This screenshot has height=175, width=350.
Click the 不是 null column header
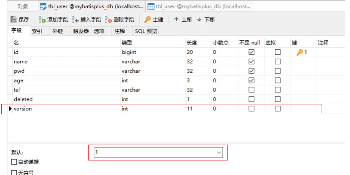pyautogui.click(x=251, y=43)
